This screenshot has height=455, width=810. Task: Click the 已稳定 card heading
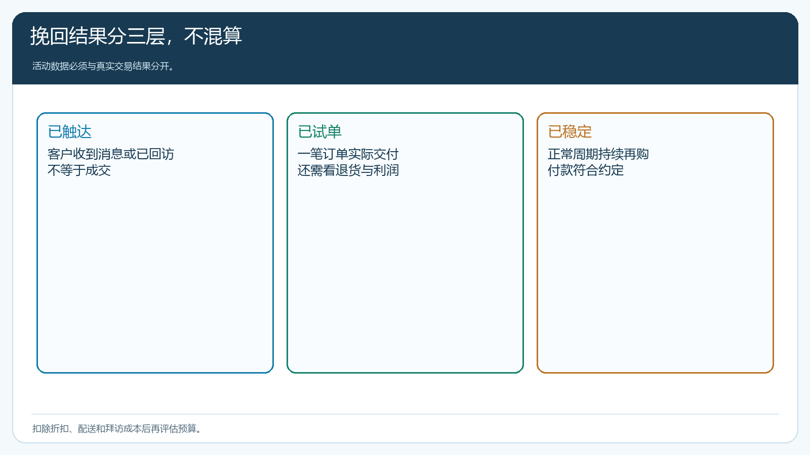(570, 132)
